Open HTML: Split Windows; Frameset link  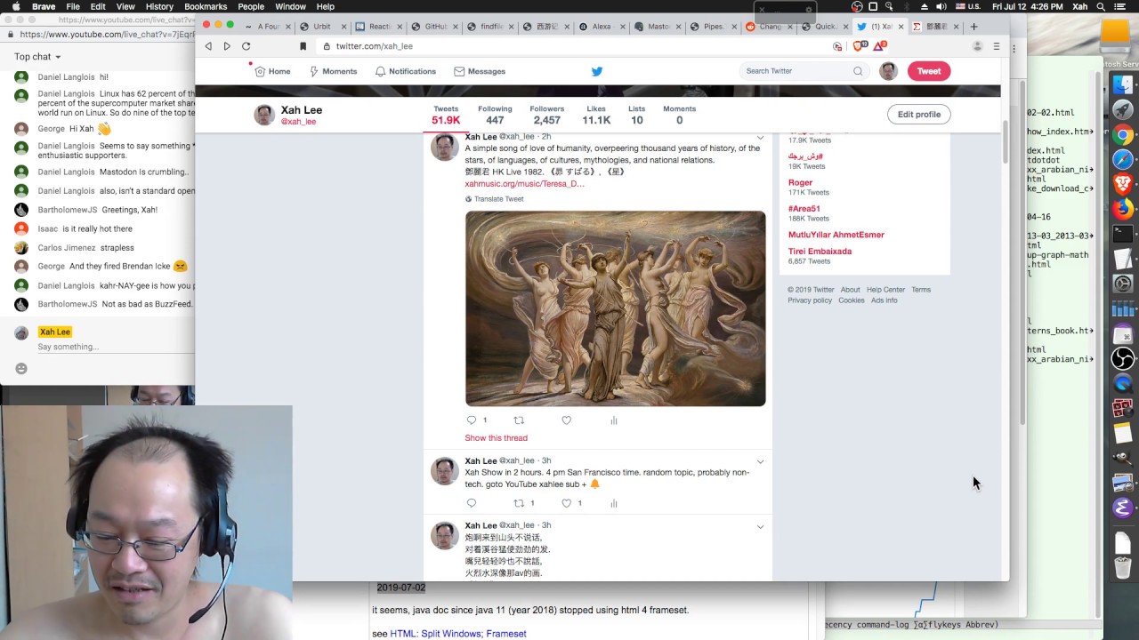pos(458,634)
